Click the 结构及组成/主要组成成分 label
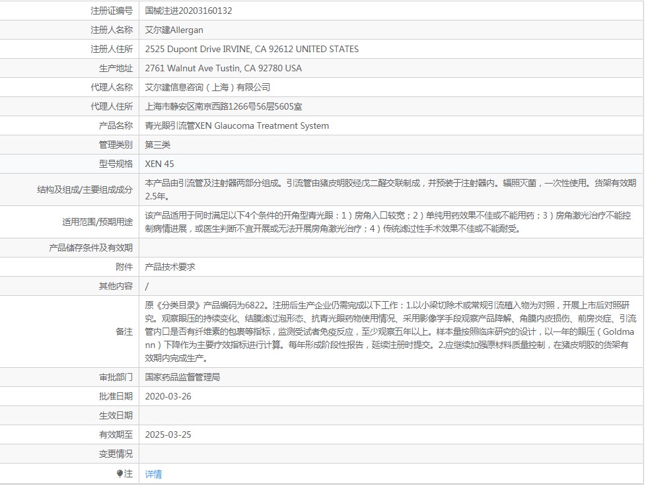 85,190
